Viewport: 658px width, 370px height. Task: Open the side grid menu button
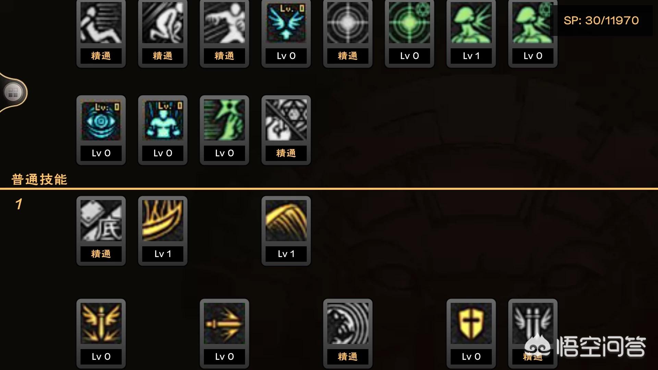coord(13,92)
